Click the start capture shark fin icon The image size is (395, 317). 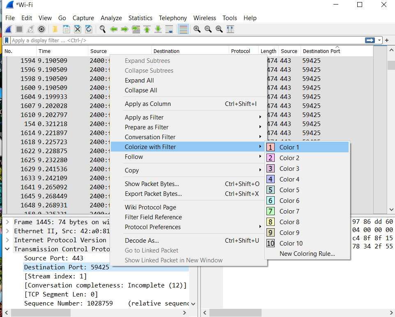8,29
